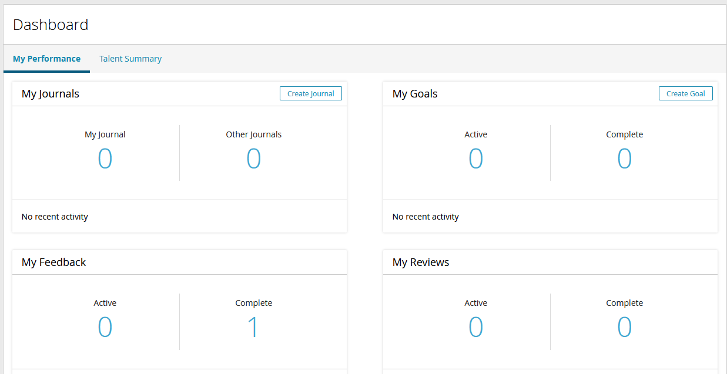Screen dimensions: 727x374
Task: Click the My Feedback panel heading
Action: tap(53, 262)
